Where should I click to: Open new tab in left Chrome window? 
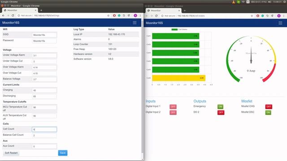tap(41, 10)
